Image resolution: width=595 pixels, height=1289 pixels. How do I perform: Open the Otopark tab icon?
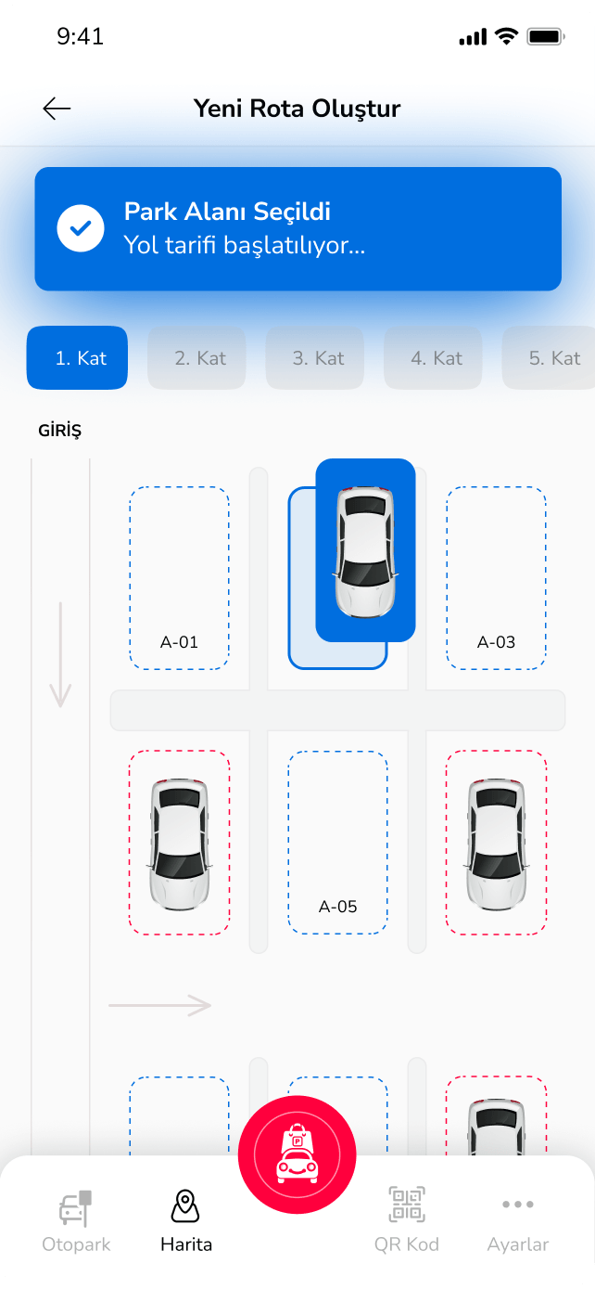76,1207
